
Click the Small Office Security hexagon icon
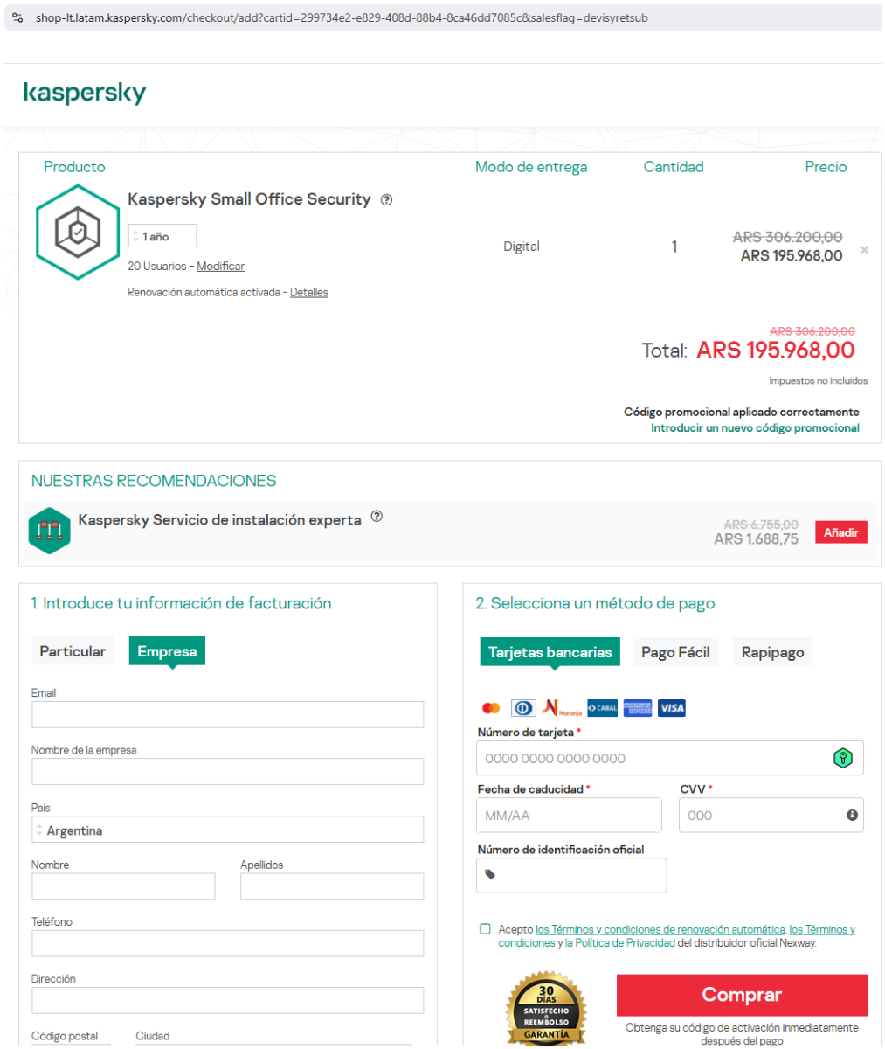point(77,233)
